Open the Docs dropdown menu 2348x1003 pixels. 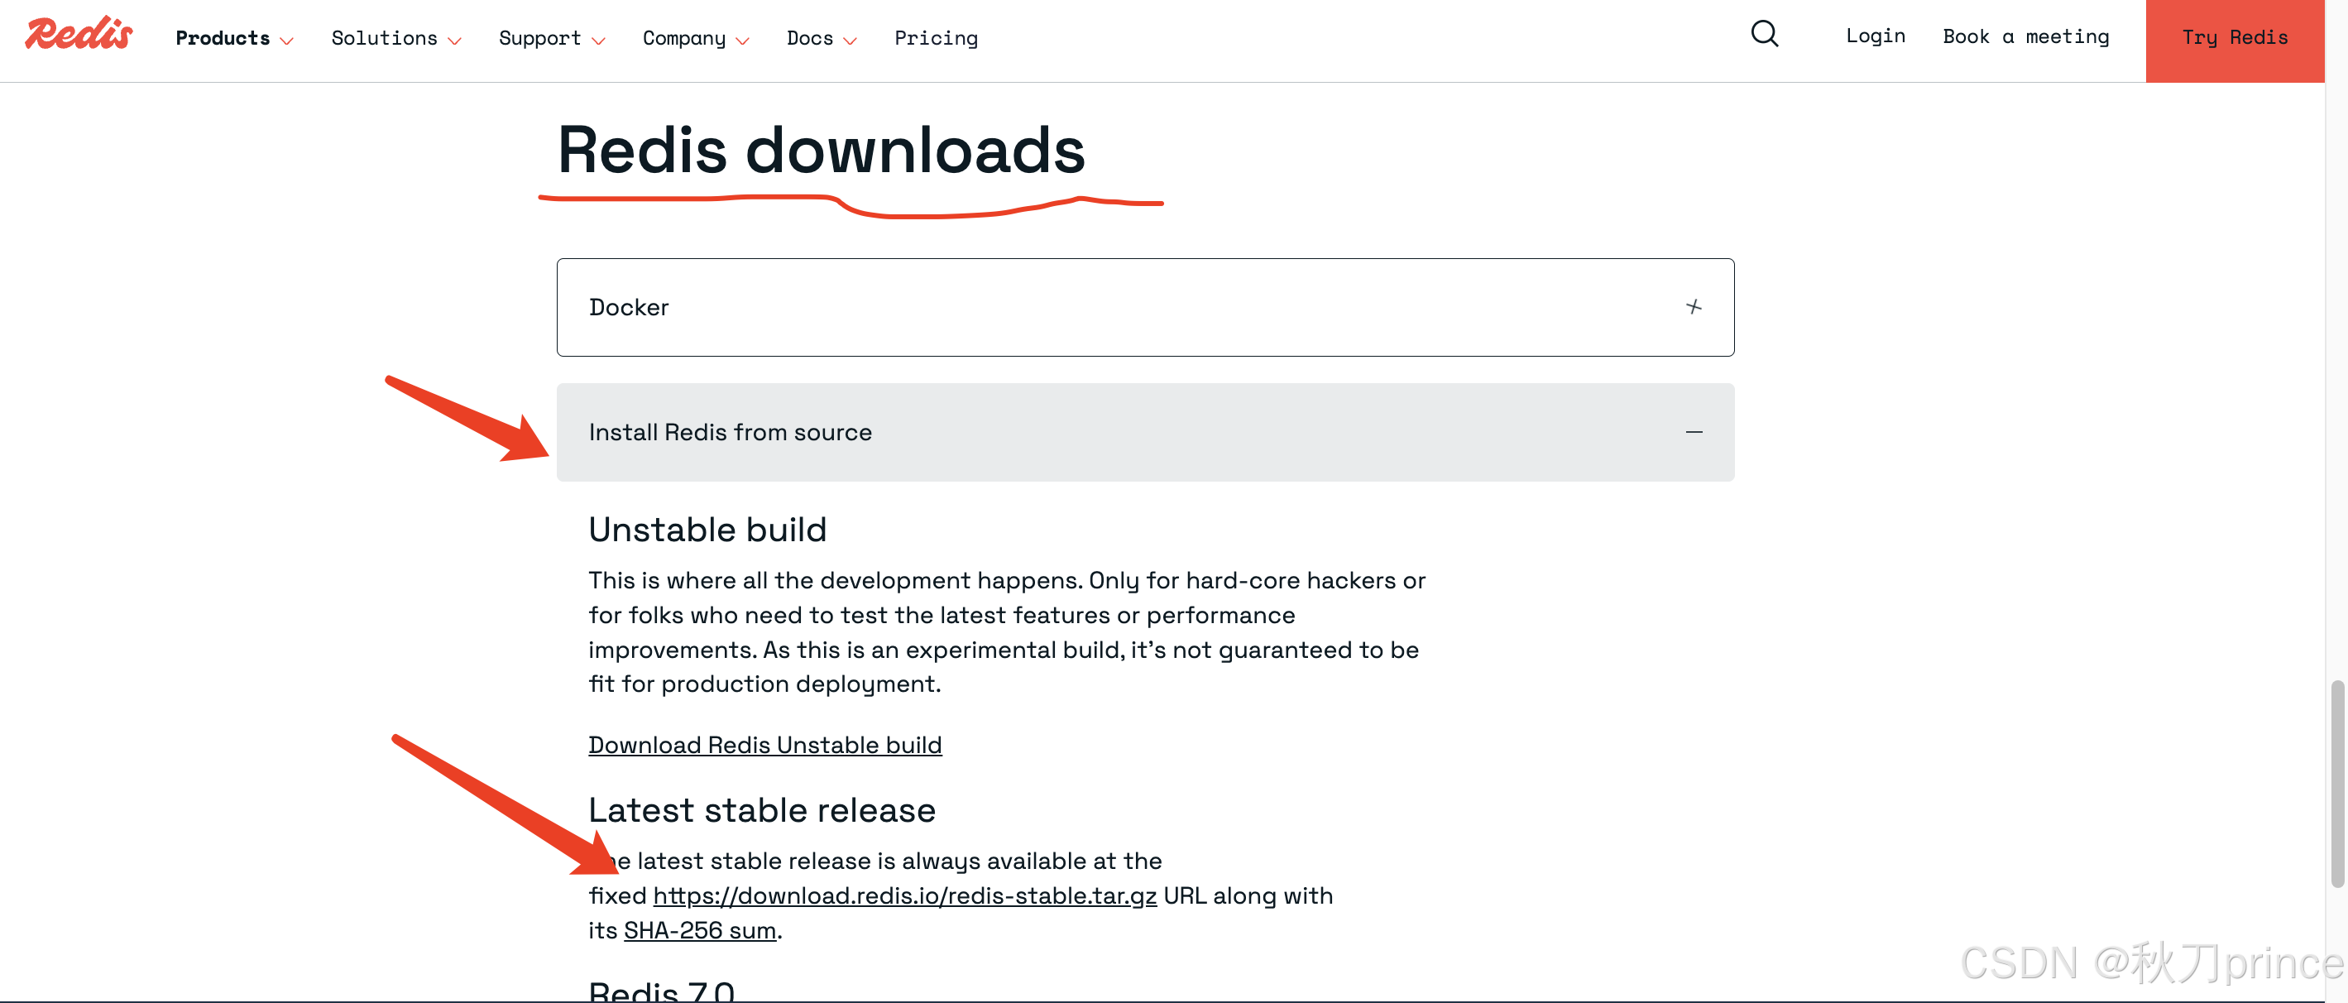coord(822,38)
